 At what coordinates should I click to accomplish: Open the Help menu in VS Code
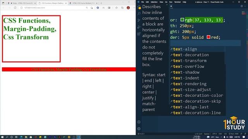click(x=184, y=2)
